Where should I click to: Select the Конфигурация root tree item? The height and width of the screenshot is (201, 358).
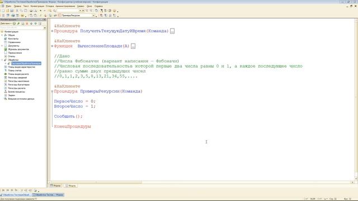pyautogui.click(x=11, y=32)
